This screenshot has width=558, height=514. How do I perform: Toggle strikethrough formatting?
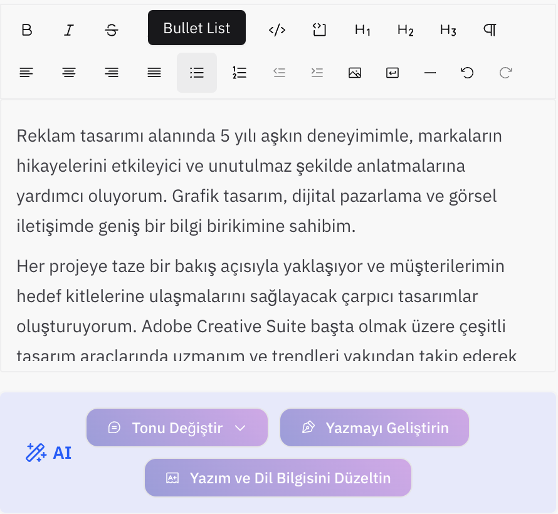tap(112, 29)
